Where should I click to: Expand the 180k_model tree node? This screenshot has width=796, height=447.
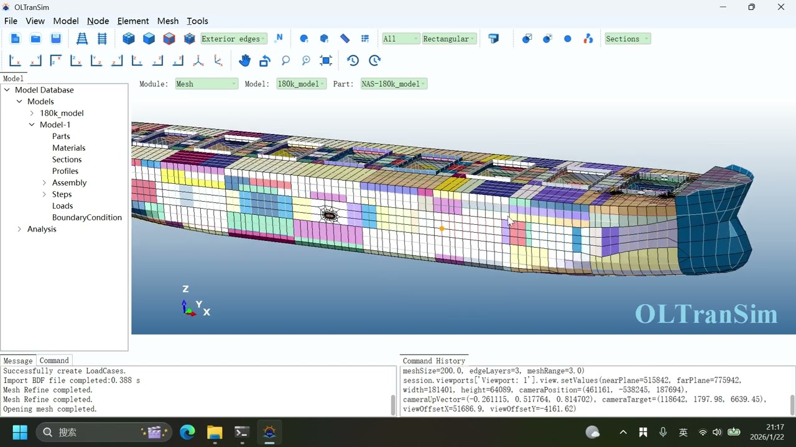32,113
